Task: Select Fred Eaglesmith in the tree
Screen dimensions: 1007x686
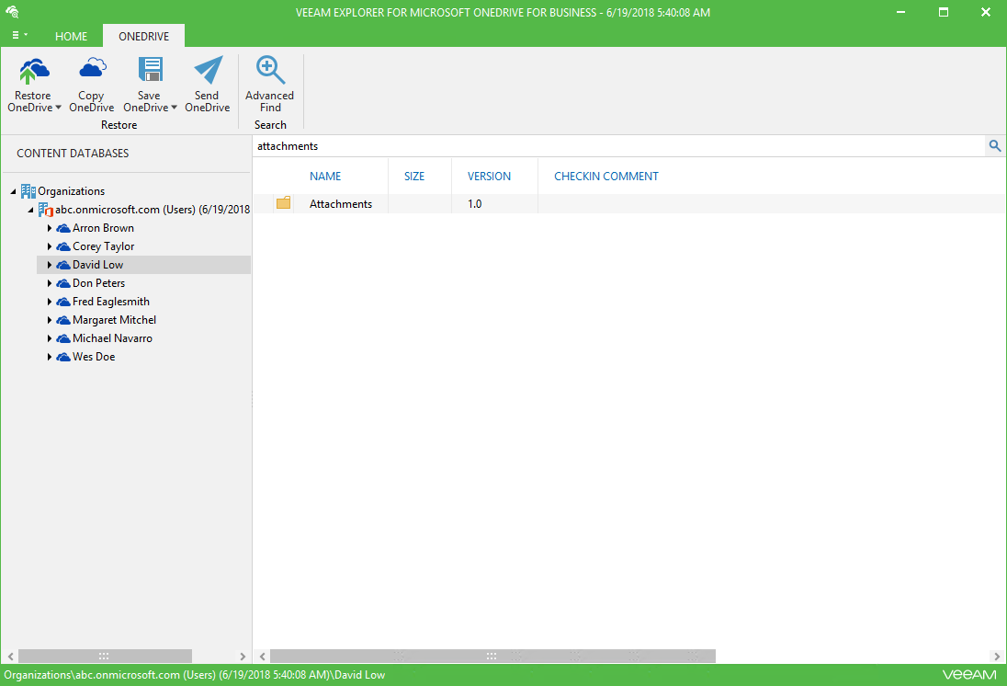Action: (x=110, y=302)
